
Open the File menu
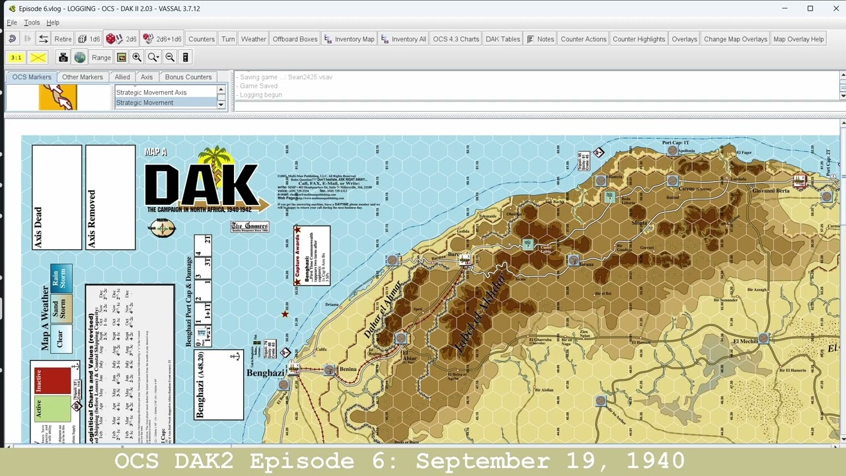[x=12, y=22]
